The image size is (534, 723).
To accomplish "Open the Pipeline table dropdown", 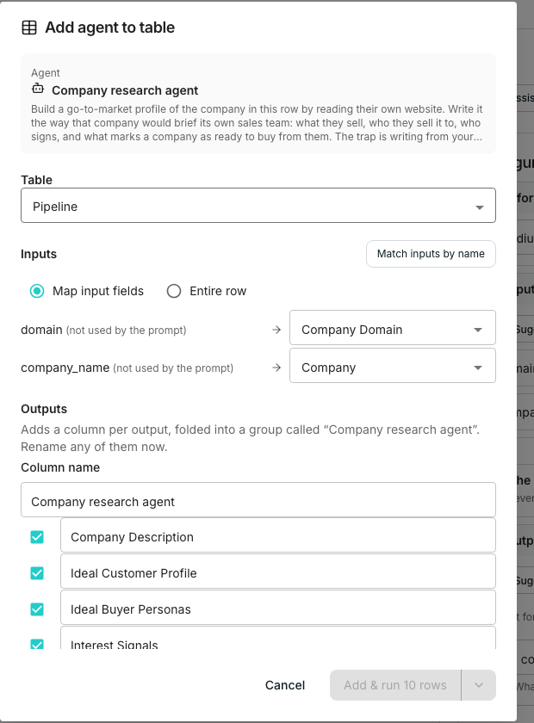I will (258, 206).
